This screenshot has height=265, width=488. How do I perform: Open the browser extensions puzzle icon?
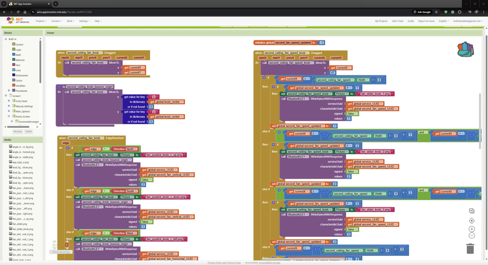460,12
